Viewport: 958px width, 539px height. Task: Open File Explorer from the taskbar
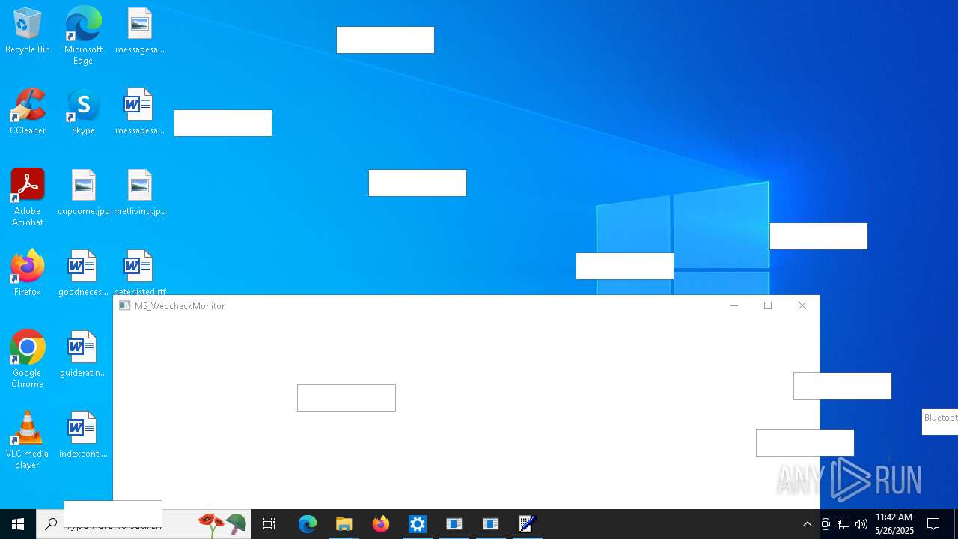coord(344,524)
